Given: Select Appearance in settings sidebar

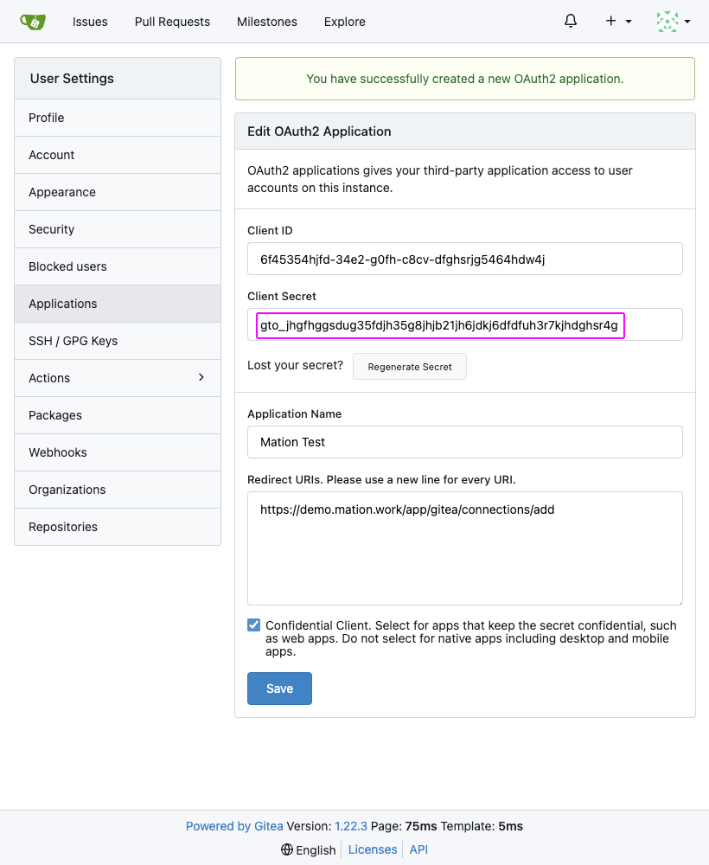Looking at the screenshot, I should tap(118, 192).
